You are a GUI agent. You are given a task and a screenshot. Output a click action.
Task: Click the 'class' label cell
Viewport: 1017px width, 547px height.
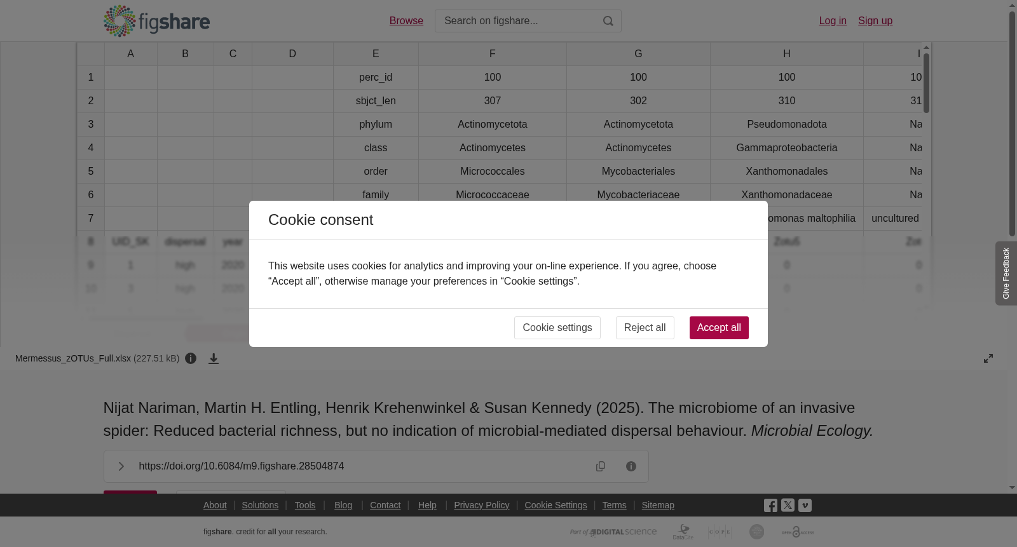point(376,148)
